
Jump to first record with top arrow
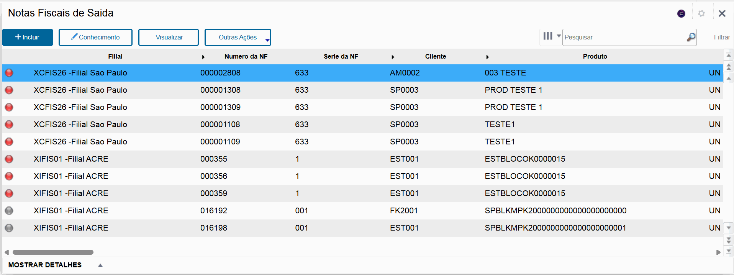coord(729,55)
